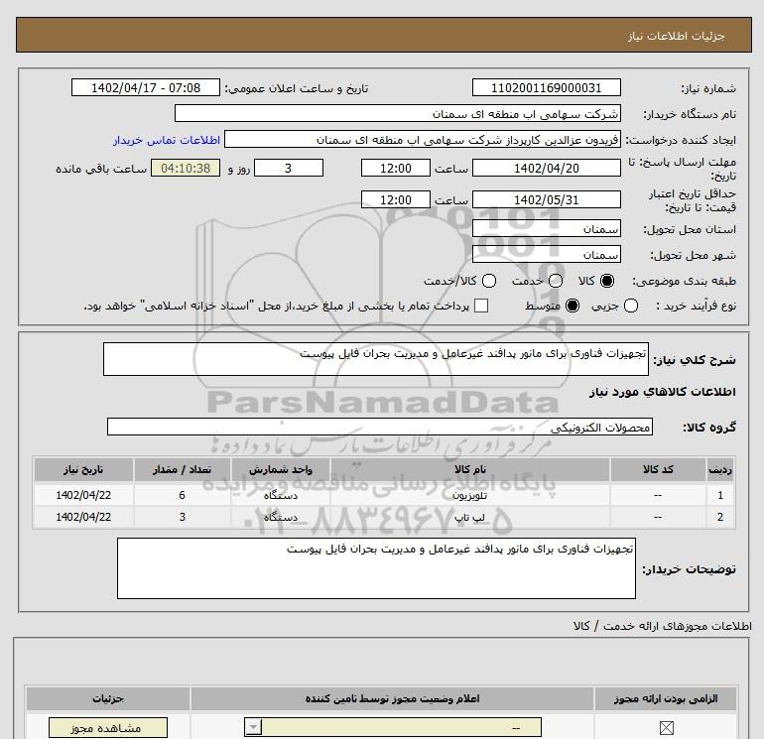
Task: Click the buyer organization name field
Action: point(398,113)
